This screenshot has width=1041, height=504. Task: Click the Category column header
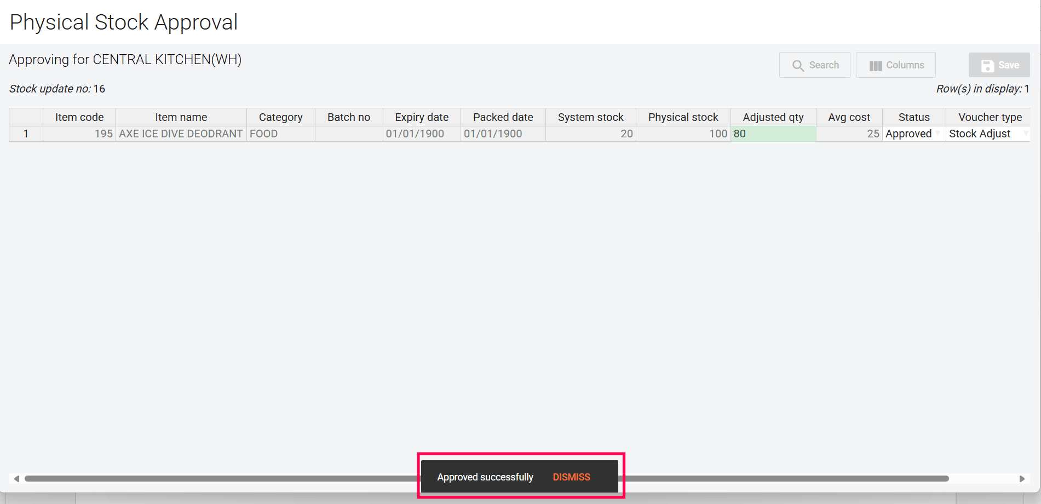click(281, 117)
